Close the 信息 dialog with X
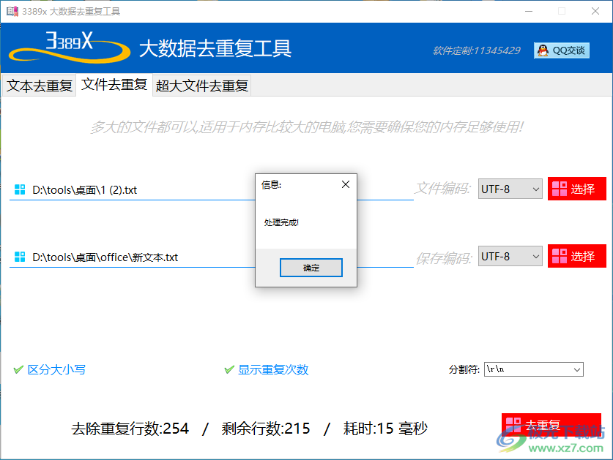The image size is (613, 460). pos(346,184)
